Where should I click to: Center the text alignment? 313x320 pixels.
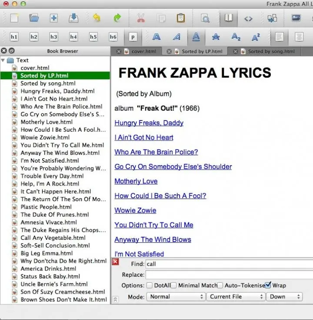click(299, 37)
